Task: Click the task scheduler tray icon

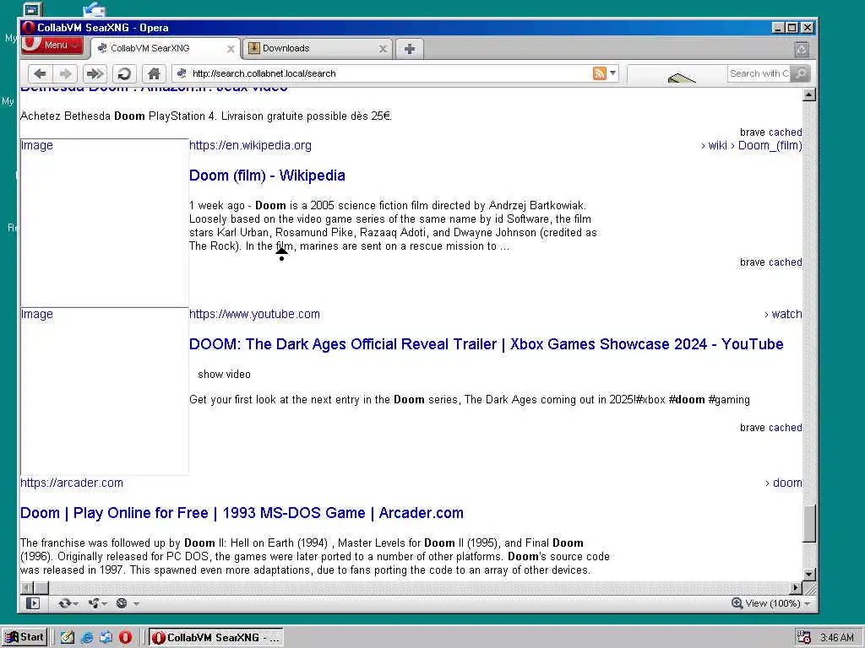Action: 804,638
